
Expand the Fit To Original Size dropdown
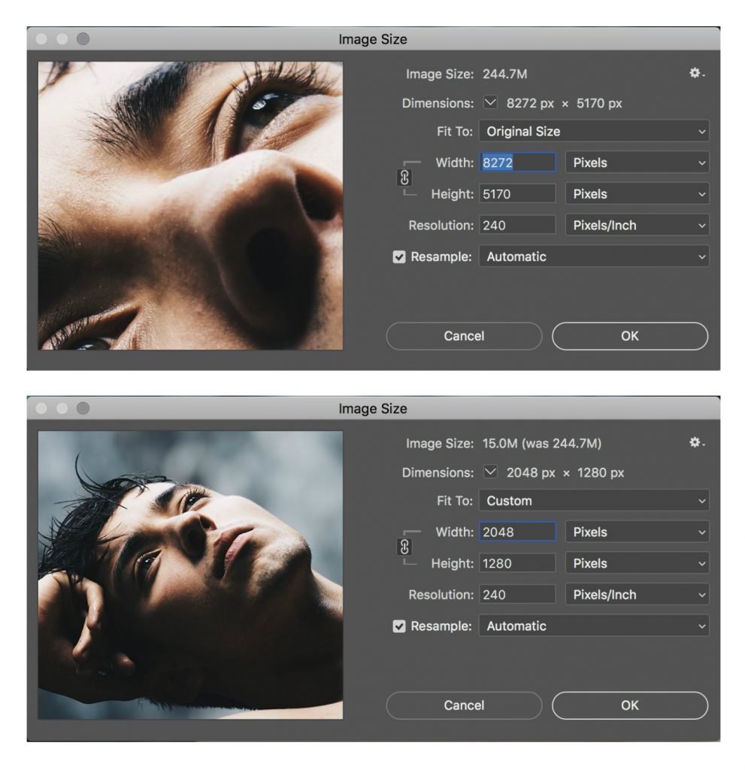click(593, 132)
